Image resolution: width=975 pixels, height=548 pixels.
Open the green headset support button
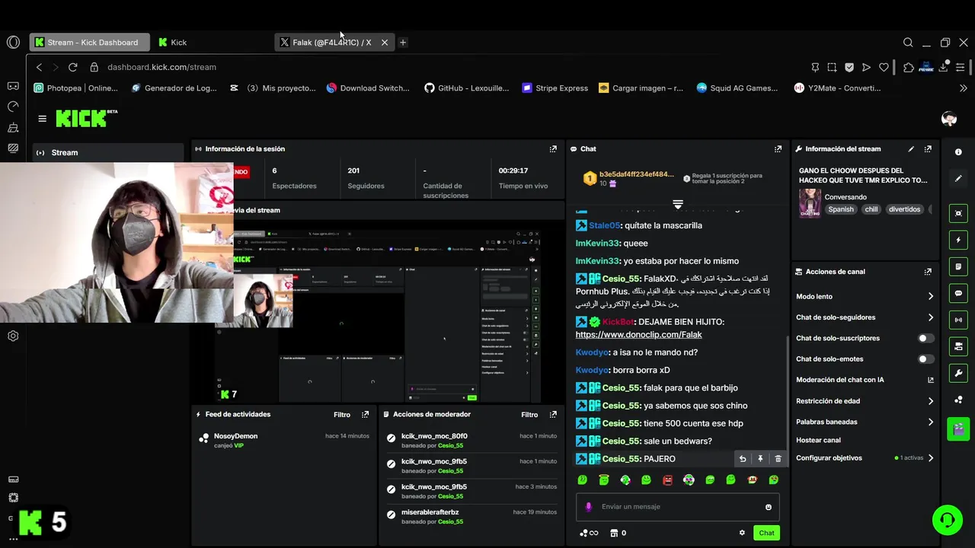point(948,520)
